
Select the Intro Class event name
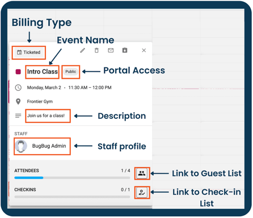(x=43, y=72)
